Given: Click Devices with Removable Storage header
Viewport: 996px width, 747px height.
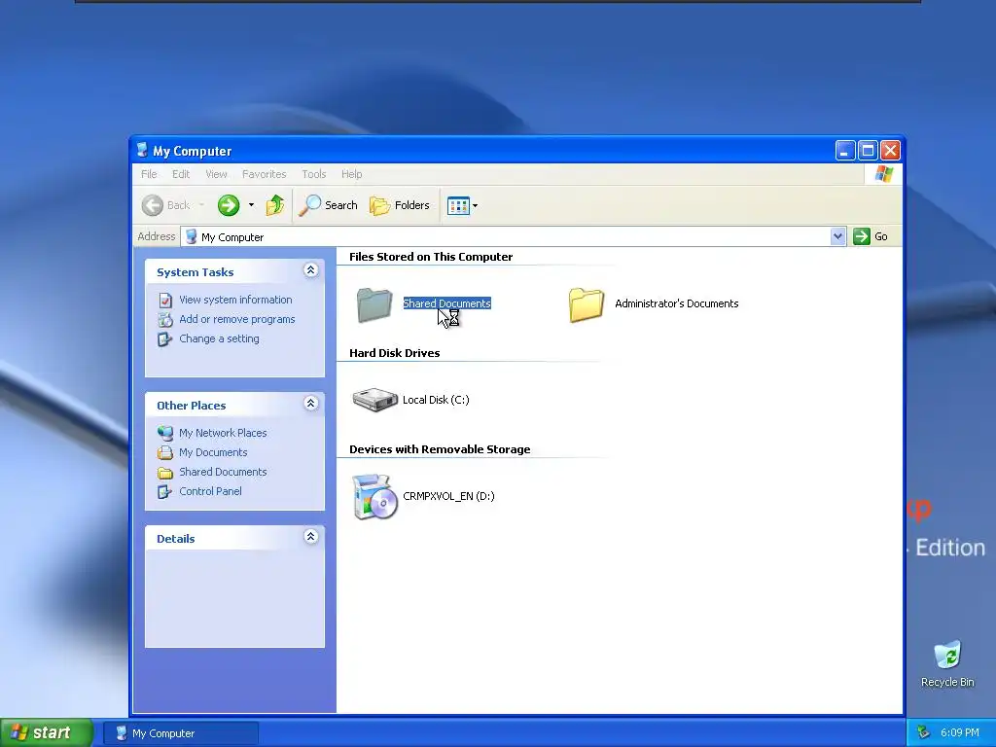Looking at the screenshot, I should coord(440,449).
